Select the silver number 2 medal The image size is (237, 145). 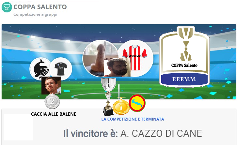pos(52,101)
